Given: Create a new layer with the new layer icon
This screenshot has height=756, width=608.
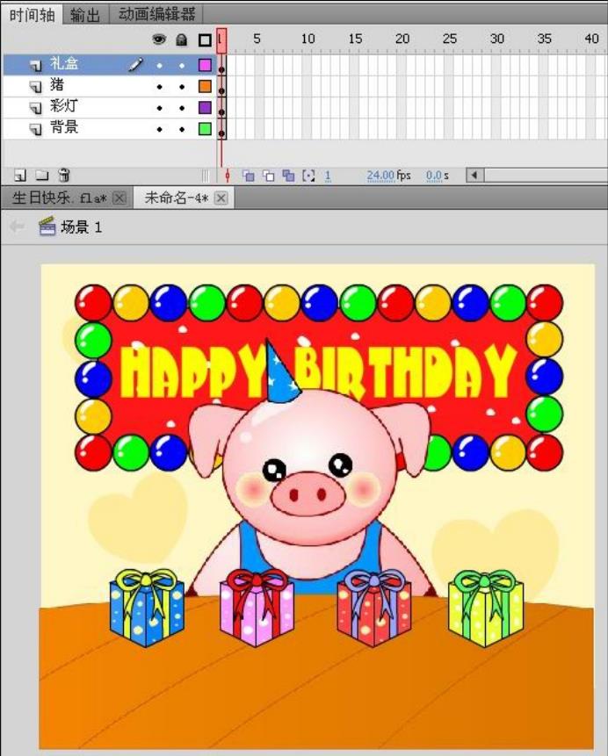Looking at the screenshot, I should point(20,175).
